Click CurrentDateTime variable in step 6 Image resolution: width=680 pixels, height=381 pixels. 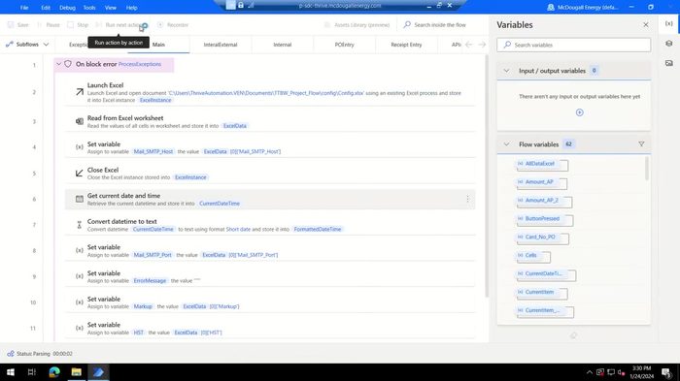tap(220, 204)
